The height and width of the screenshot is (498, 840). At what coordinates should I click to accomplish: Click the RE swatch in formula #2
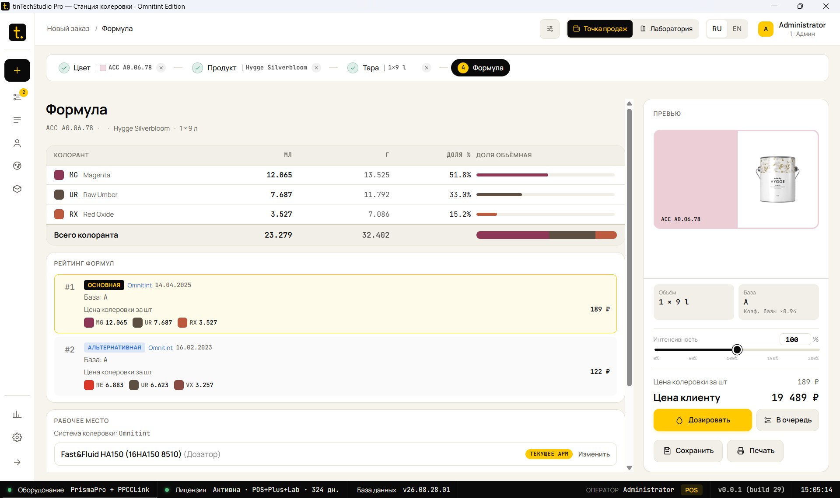(x=89, y=385)
